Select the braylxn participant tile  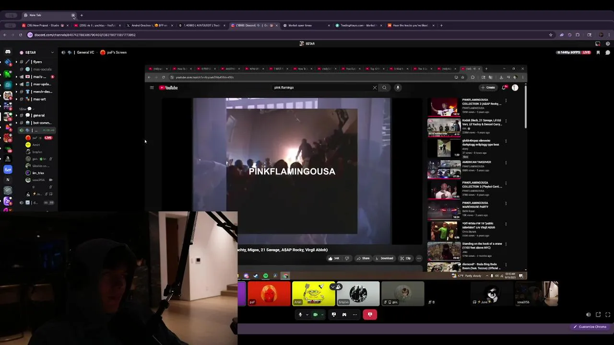[x=358, y=294]
